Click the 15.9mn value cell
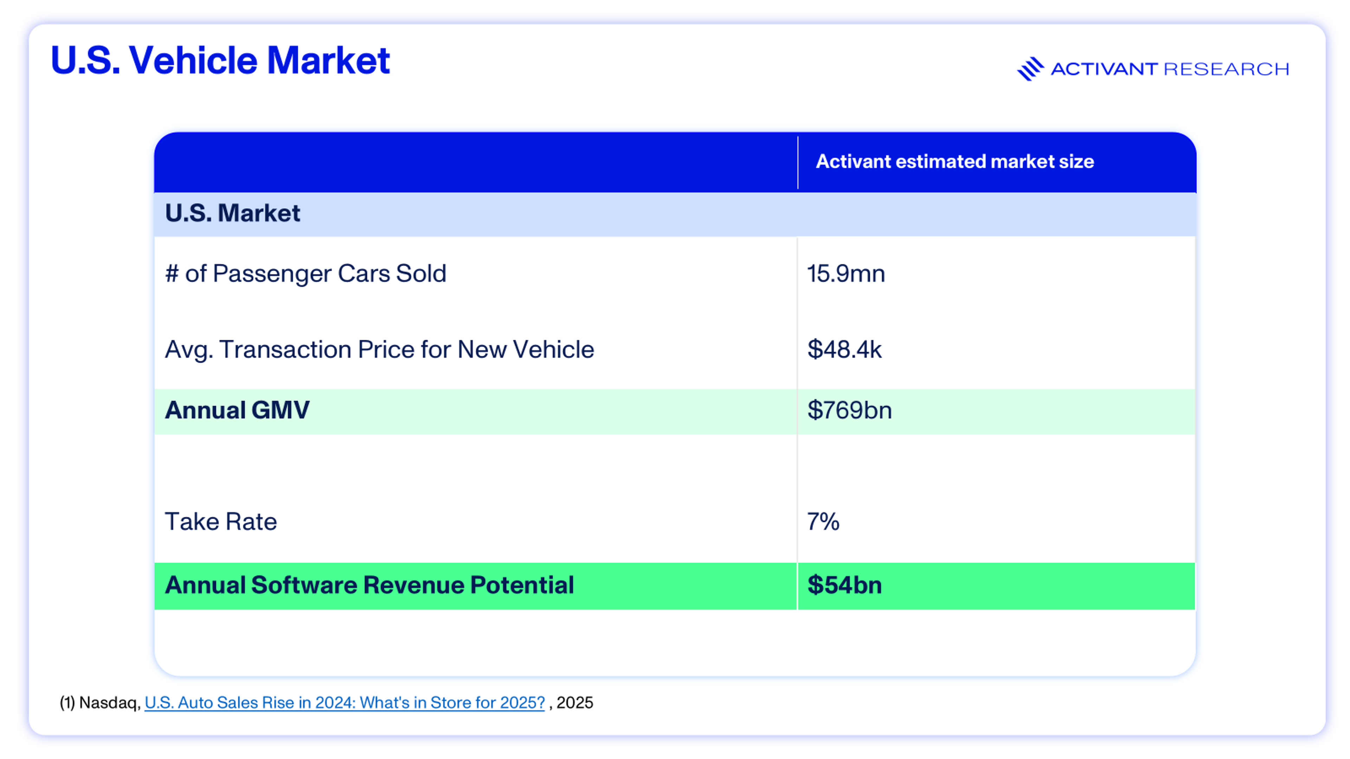Image resolution: width=1350 pixels, height=759 pixels. pos(846,273)
